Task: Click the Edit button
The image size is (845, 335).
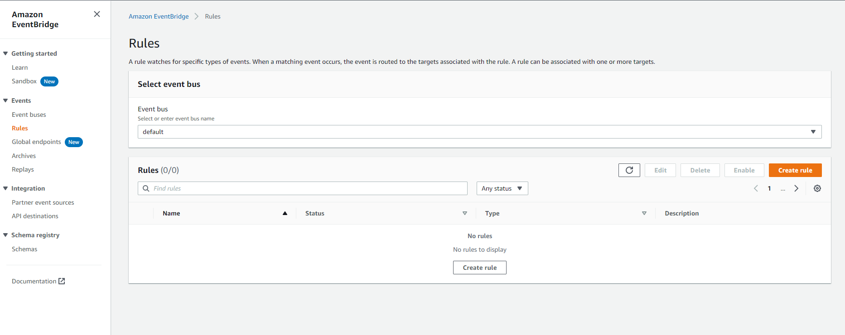Action: click(661, 170)
